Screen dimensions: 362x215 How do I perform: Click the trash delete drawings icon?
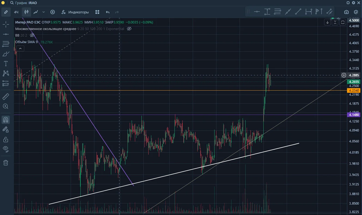pos(5,163)
